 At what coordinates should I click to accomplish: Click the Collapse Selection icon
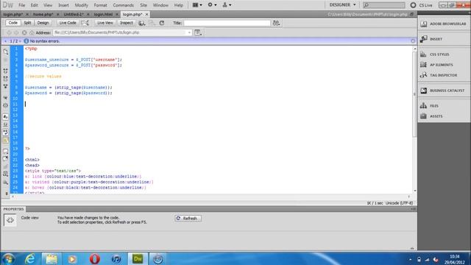[x=5, y=79]
